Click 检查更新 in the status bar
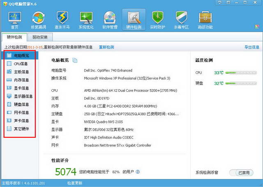The width and height of the screenshot is (263, 187). (75, 183)
